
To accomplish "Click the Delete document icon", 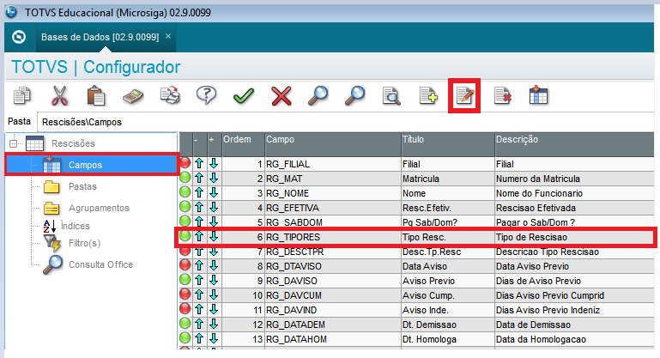I will 502,95.
